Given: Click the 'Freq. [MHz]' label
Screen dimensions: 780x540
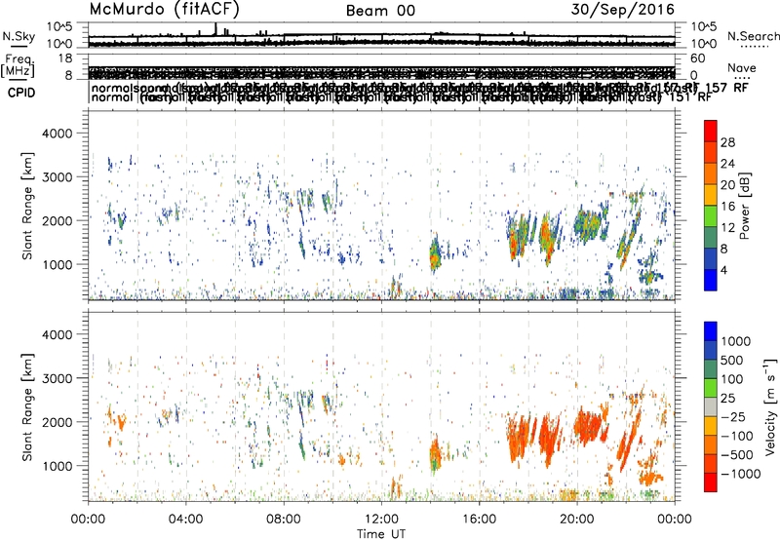Looking at the screenshot, I should [x=19, y=66].
